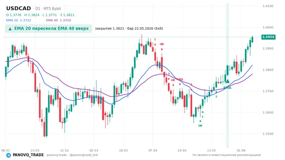Click the 13.05 date axis label

212,150
